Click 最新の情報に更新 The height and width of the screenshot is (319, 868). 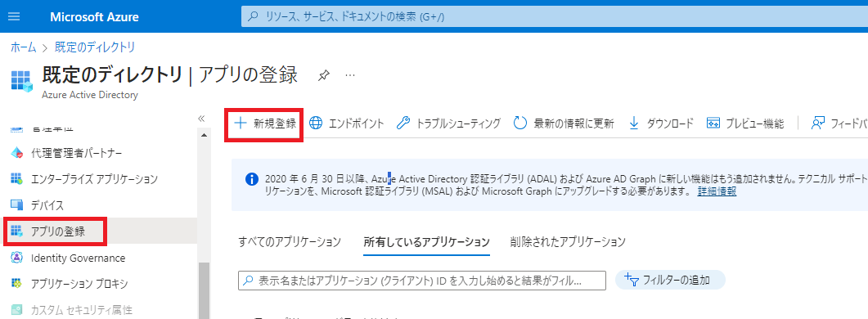click(564, 124)
